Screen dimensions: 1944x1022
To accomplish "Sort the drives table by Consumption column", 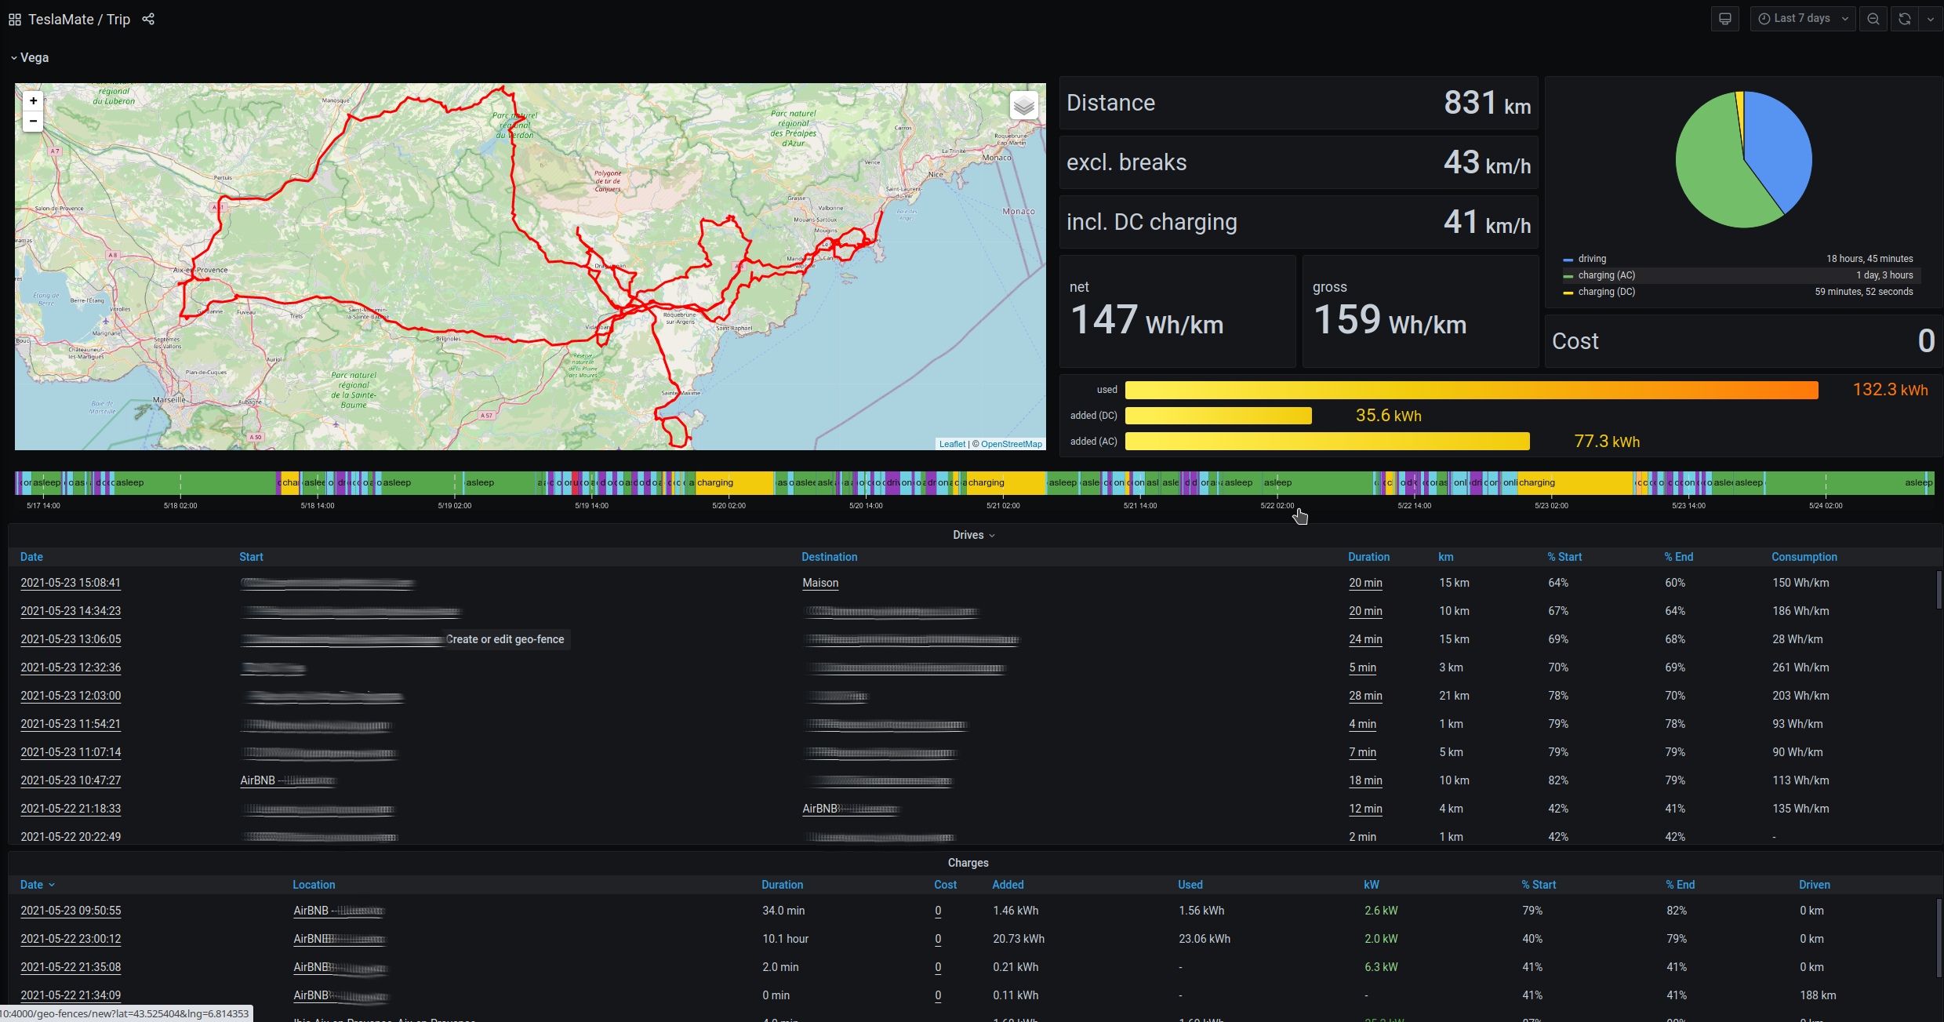I will pyautogui.click(x=1804, y=557).
